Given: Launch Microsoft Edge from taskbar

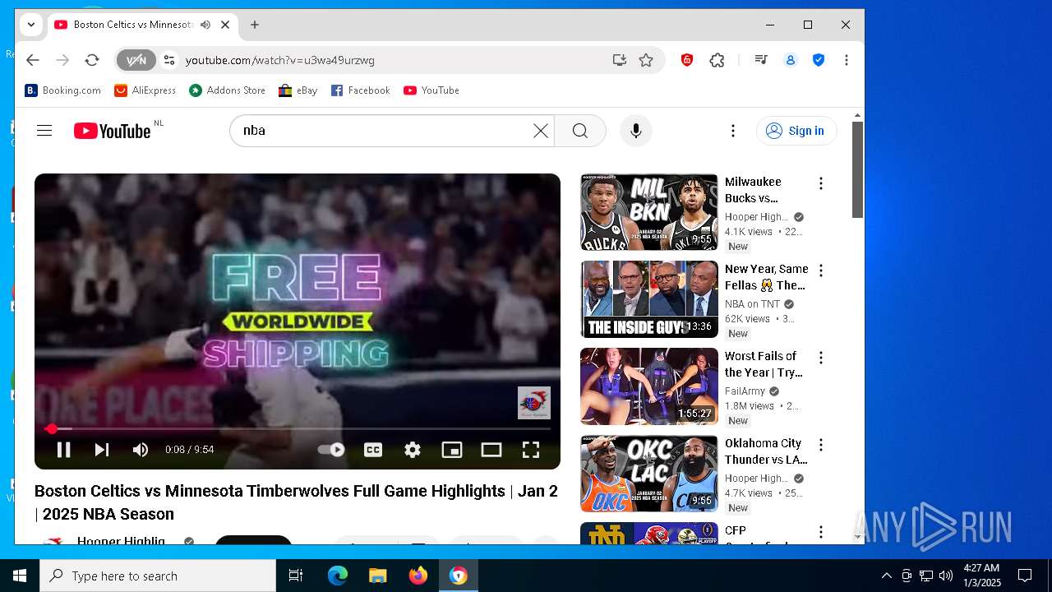Looking at the screenshot, I should [x=338, y=576].
